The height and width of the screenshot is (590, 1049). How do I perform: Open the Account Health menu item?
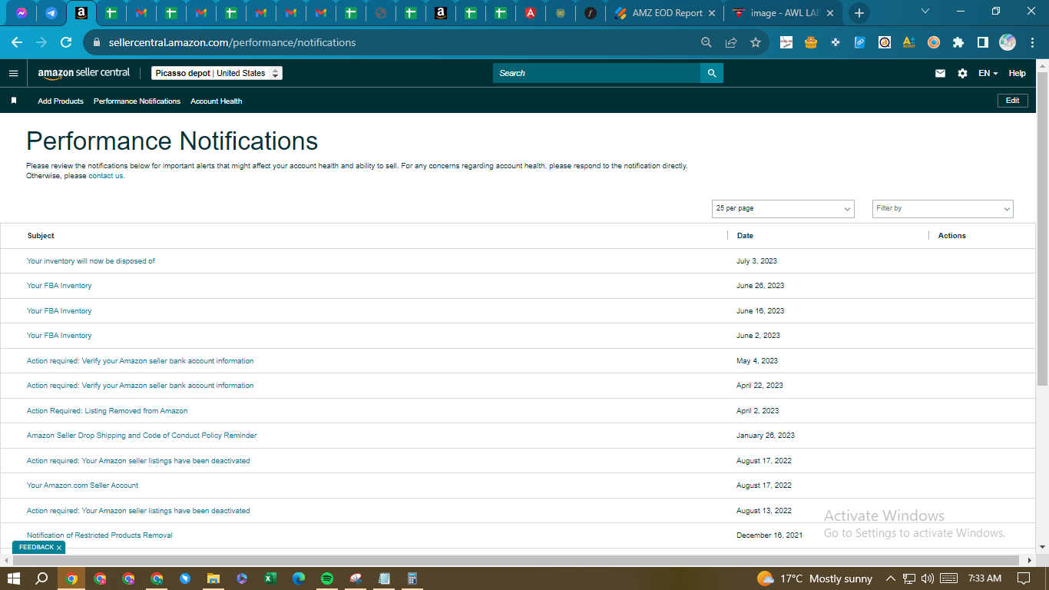coord(216,101)
